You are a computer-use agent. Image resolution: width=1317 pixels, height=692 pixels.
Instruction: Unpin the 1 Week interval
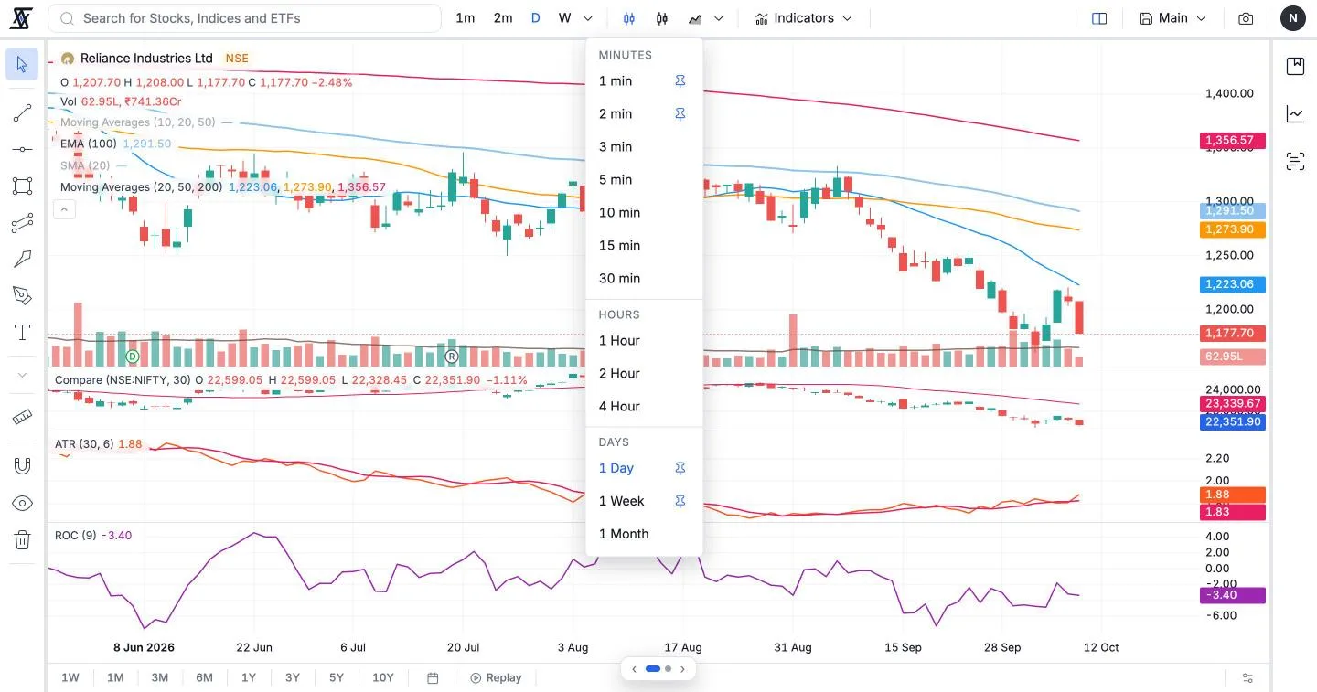[680, 501]
